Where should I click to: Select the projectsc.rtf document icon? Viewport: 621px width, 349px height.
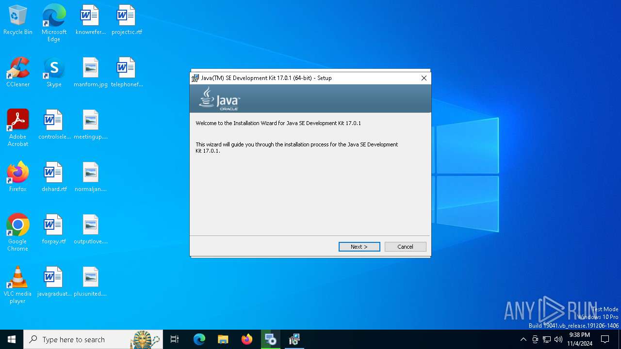(x=127, y=20)
